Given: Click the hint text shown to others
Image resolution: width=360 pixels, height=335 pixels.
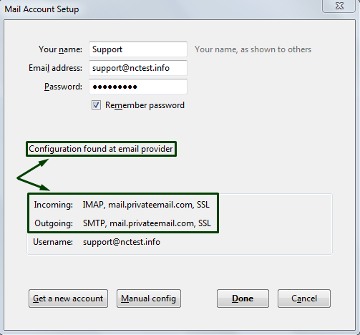Looking at the screenshot, I should 253,49.
